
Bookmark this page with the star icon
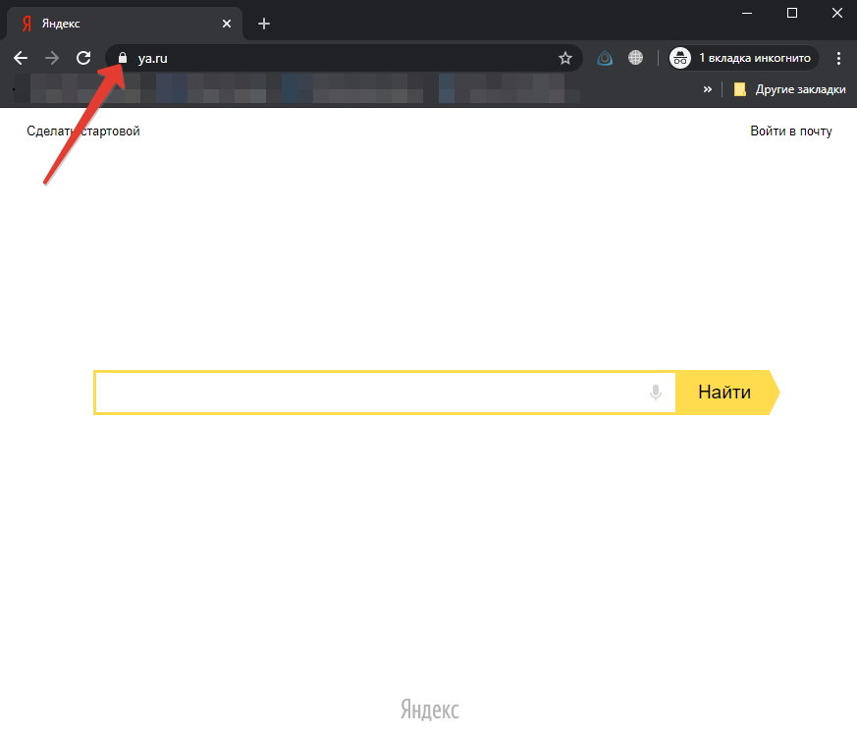coord(565,59)
